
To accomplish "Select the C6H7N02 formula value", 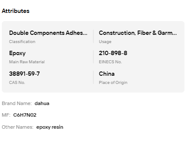I will click(25, 115).
